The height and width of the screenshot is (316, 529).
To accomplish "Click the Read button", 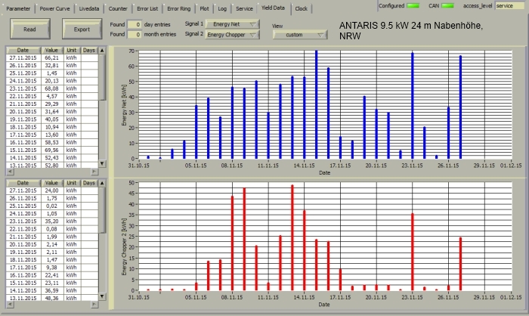I will point(30,29).
